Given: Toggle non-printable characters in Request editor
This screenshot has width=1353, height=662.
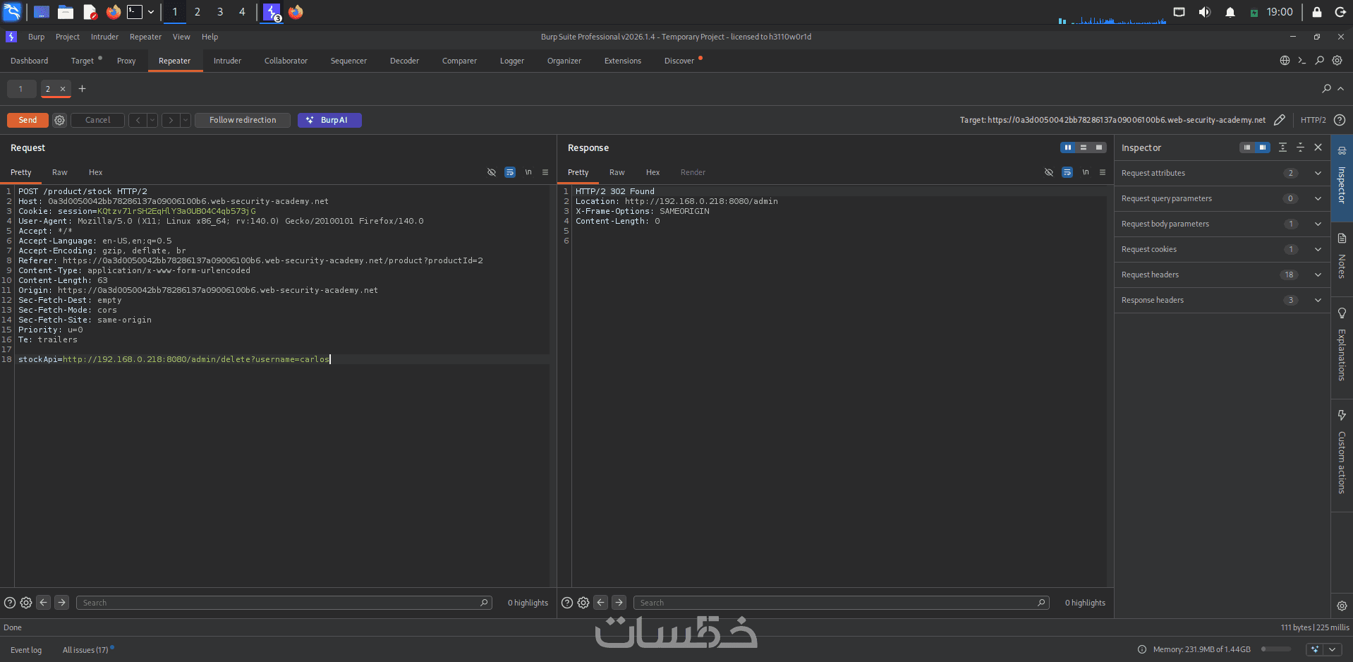Looking at the screenshot, I should (x=528, y=172).
